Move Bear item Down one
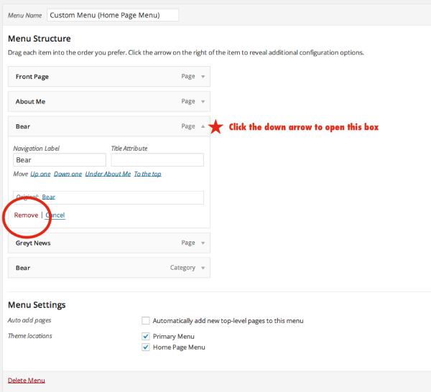 68,174
